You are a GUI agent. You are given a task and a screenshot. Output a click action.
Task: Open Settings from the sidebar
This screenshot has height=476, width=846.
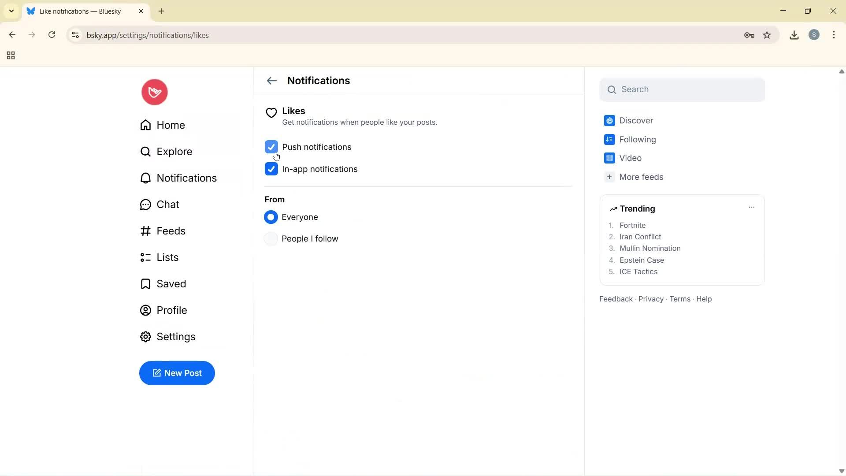tap(176, 336)
